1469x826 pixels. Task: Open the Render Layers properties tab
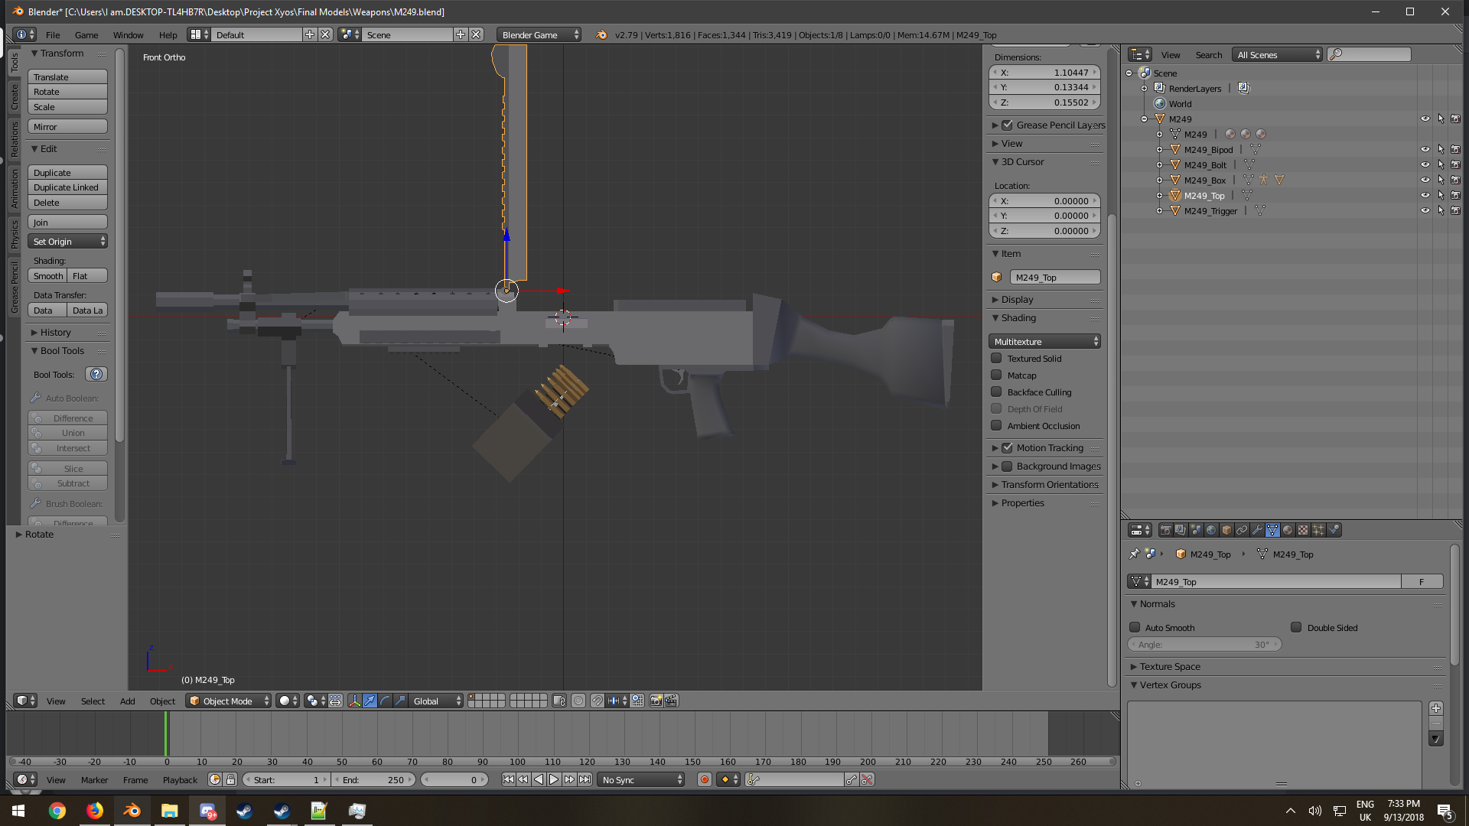coord(1181,530)
